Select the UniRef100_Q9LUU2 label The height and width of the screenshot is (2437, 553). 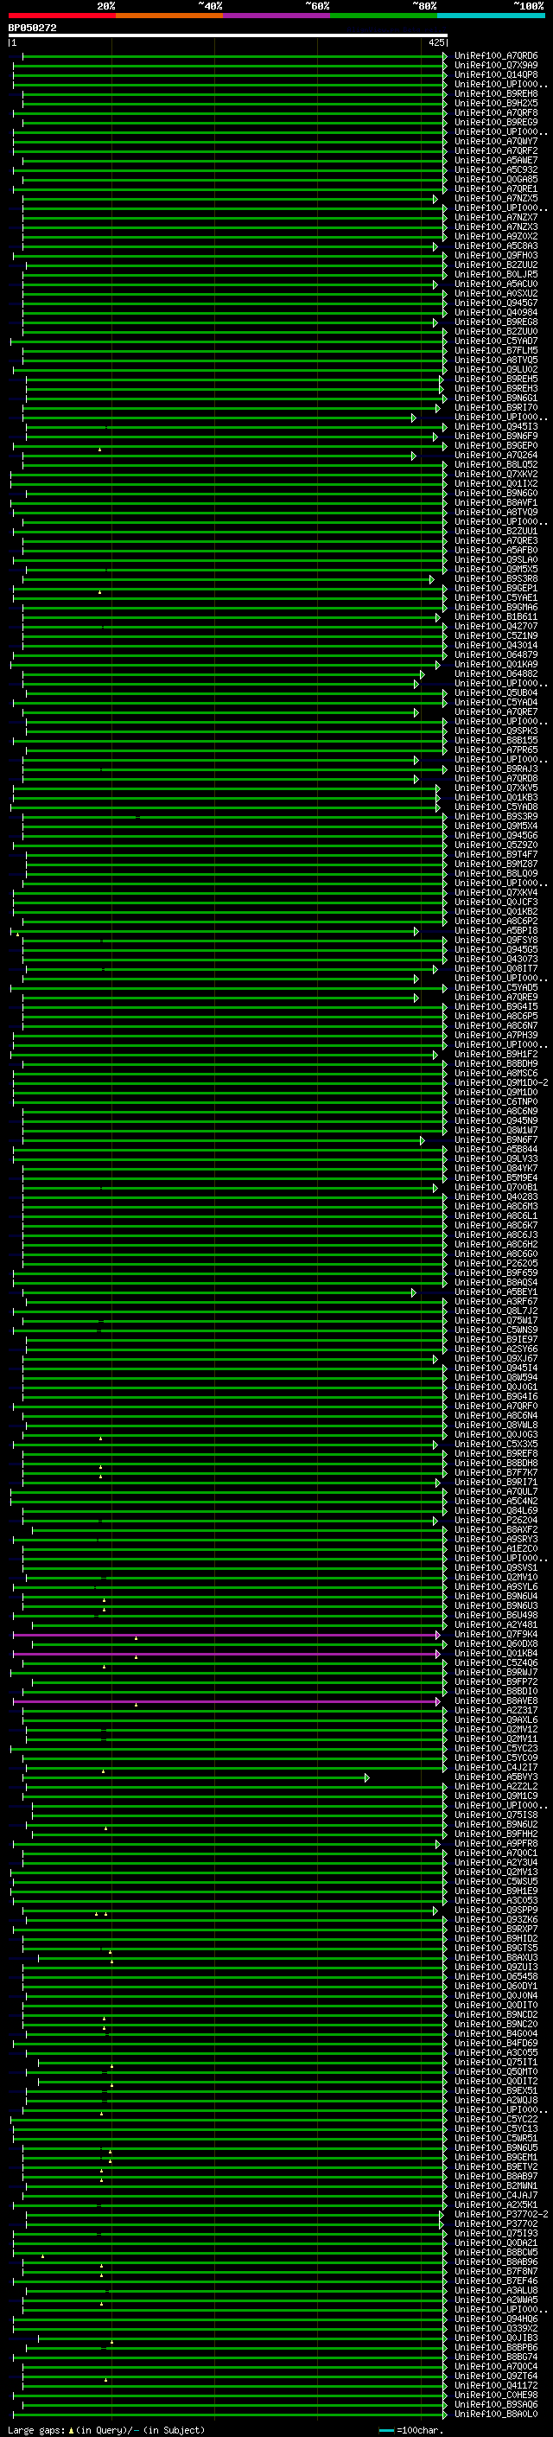click(496, 370)
